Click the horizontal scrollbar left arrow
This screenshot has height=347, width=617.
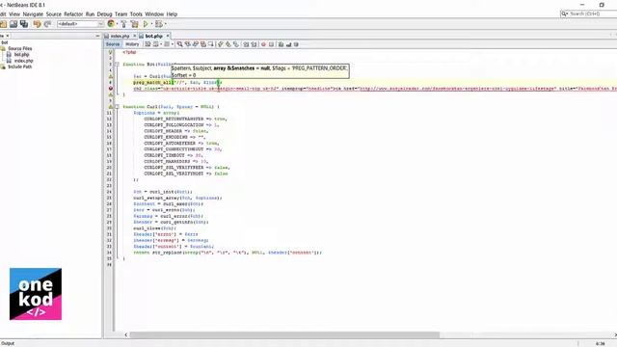(126, 334)
